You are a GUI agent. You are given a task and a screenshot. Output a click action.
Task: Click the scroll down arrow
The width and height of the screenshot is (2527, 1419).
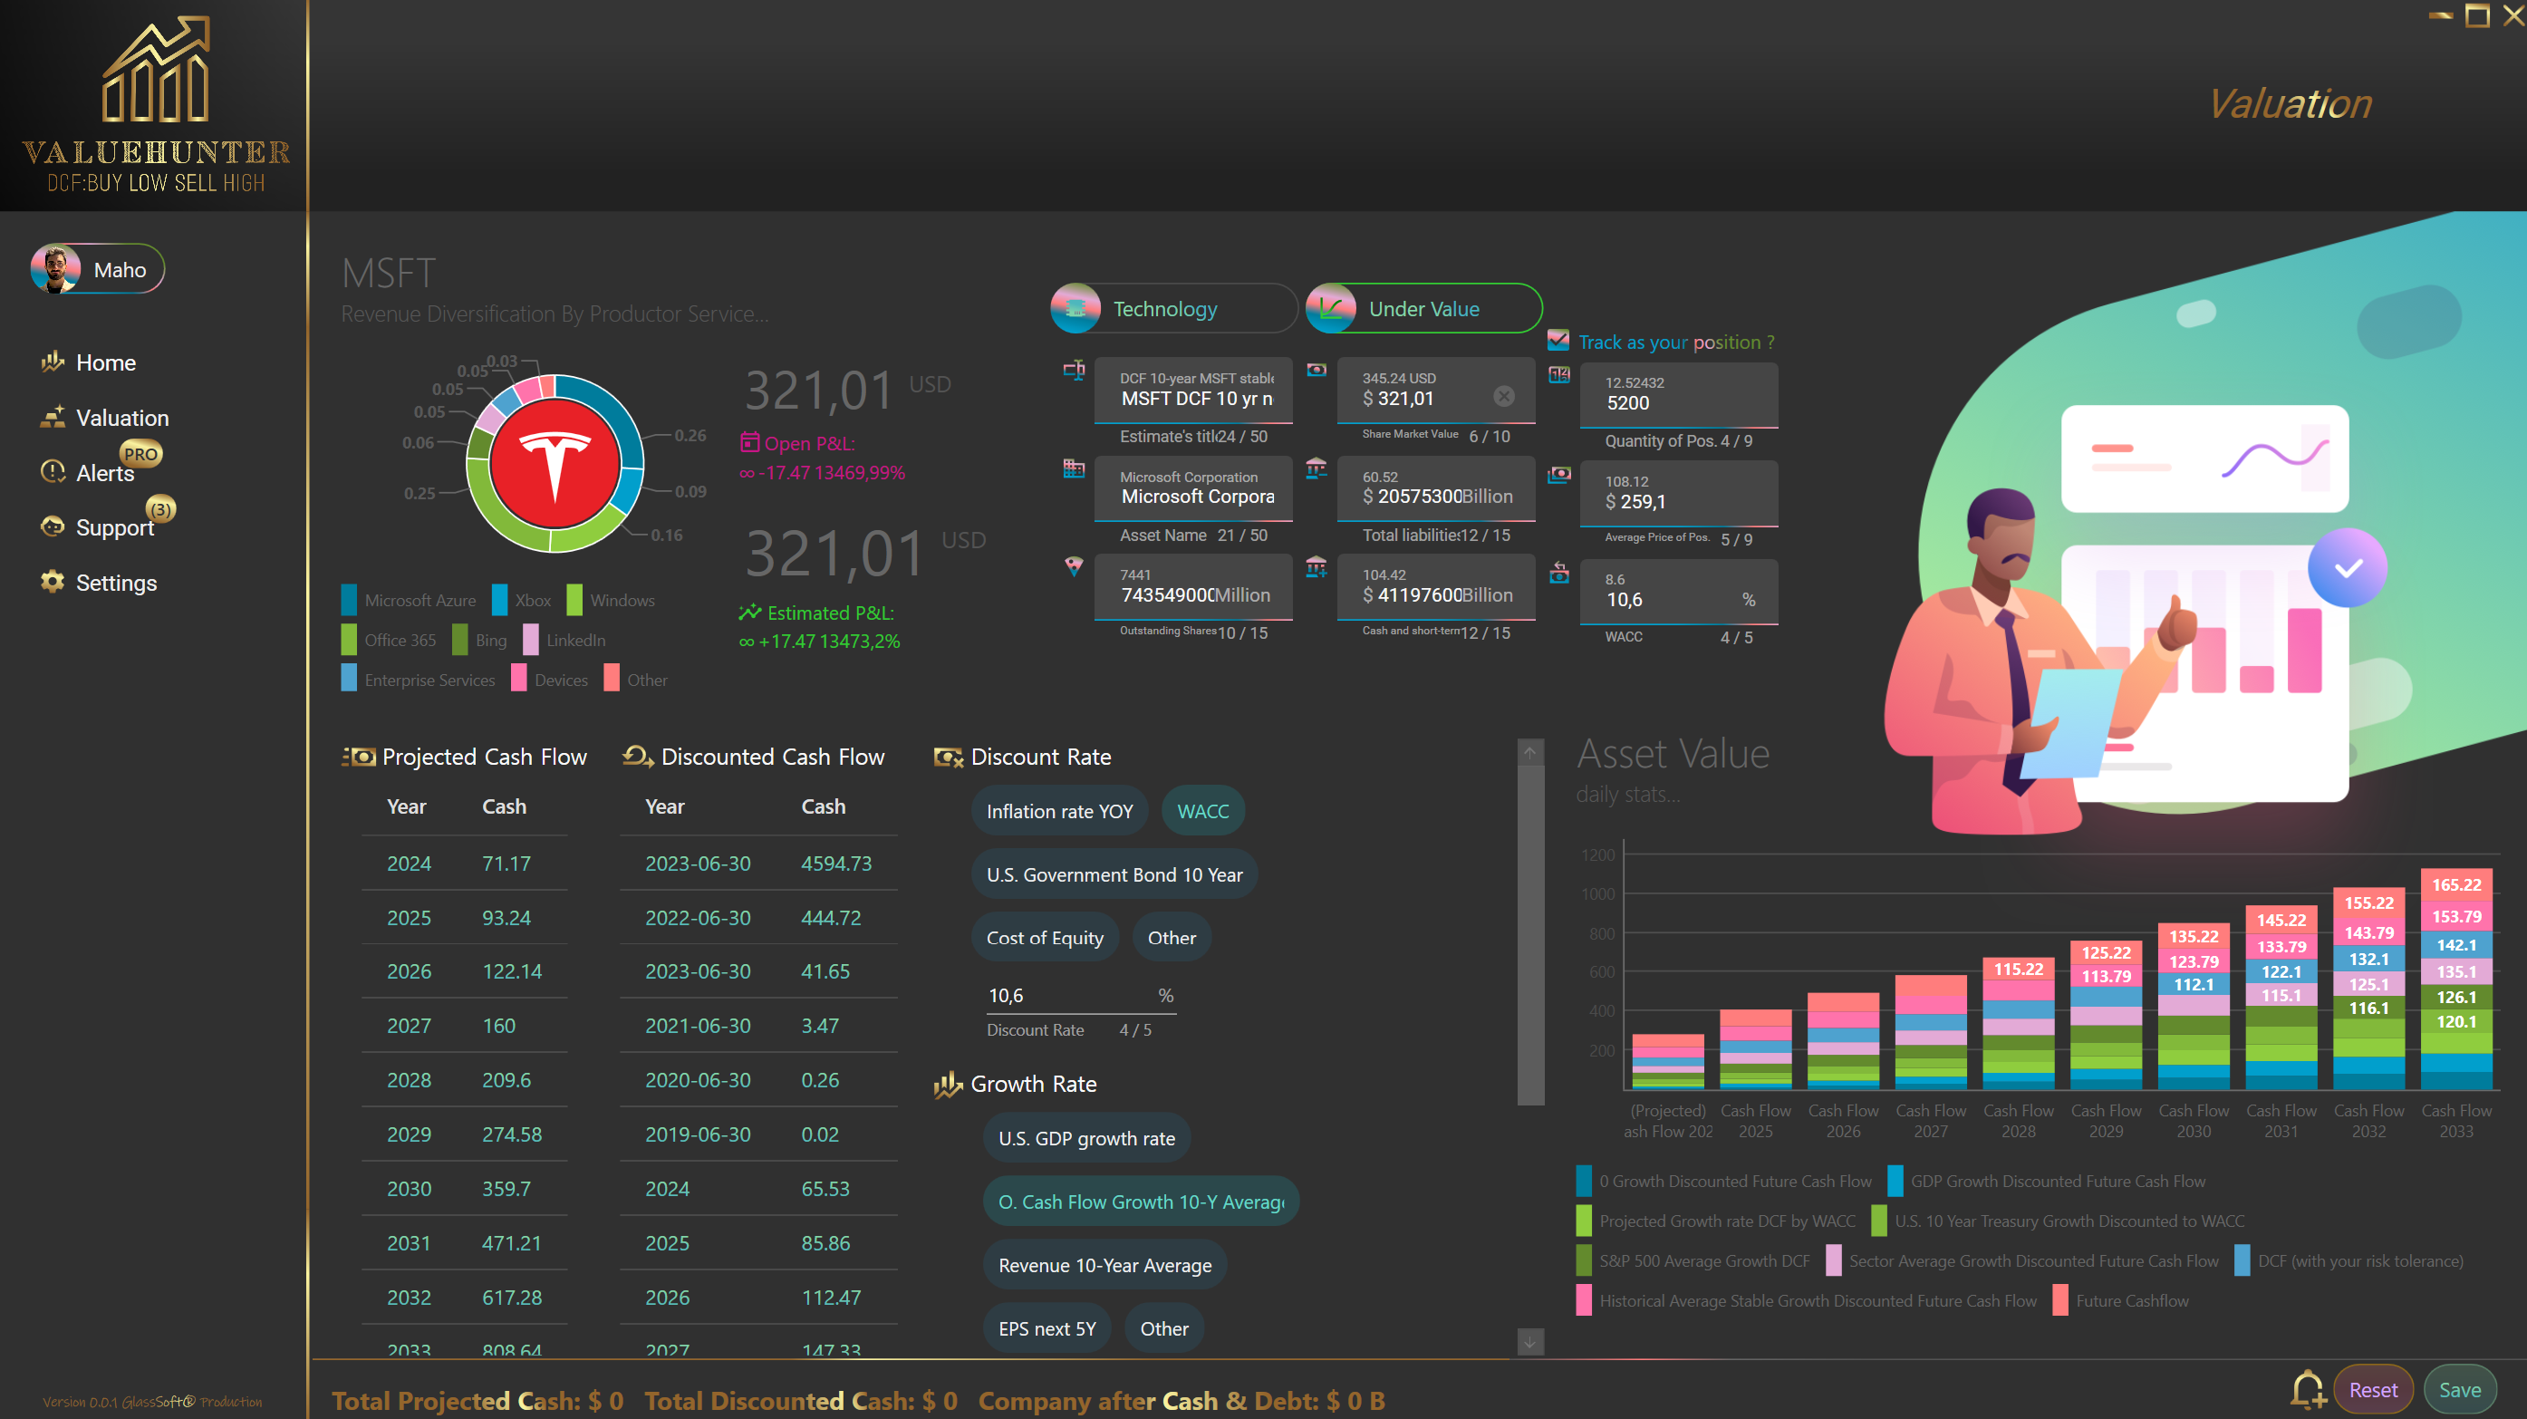click(x=1530, y=1340)
